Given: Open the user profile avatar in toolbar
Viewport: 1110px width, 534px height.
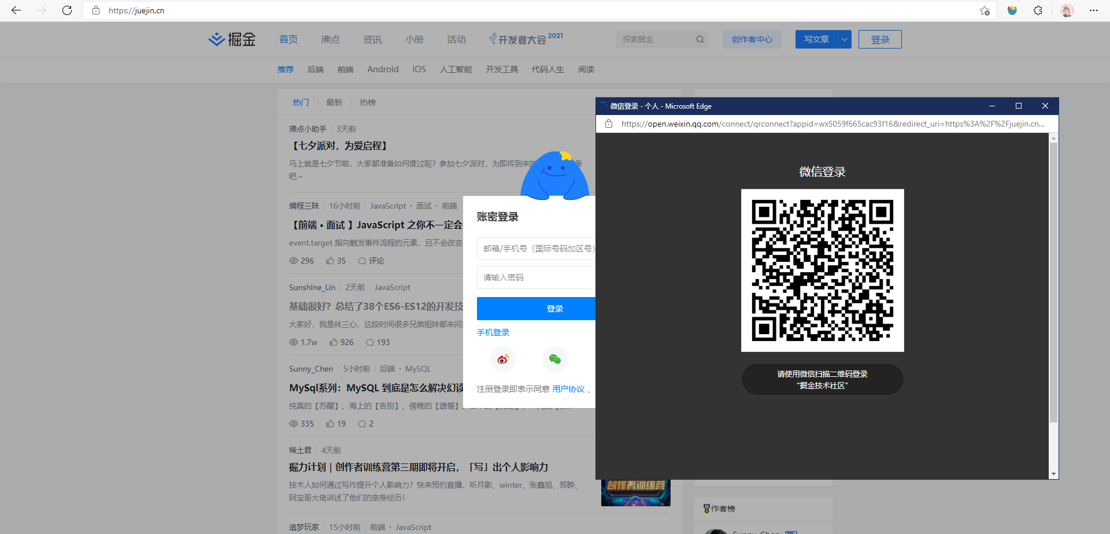Looking at the screenshot, I should [1067, 10].
